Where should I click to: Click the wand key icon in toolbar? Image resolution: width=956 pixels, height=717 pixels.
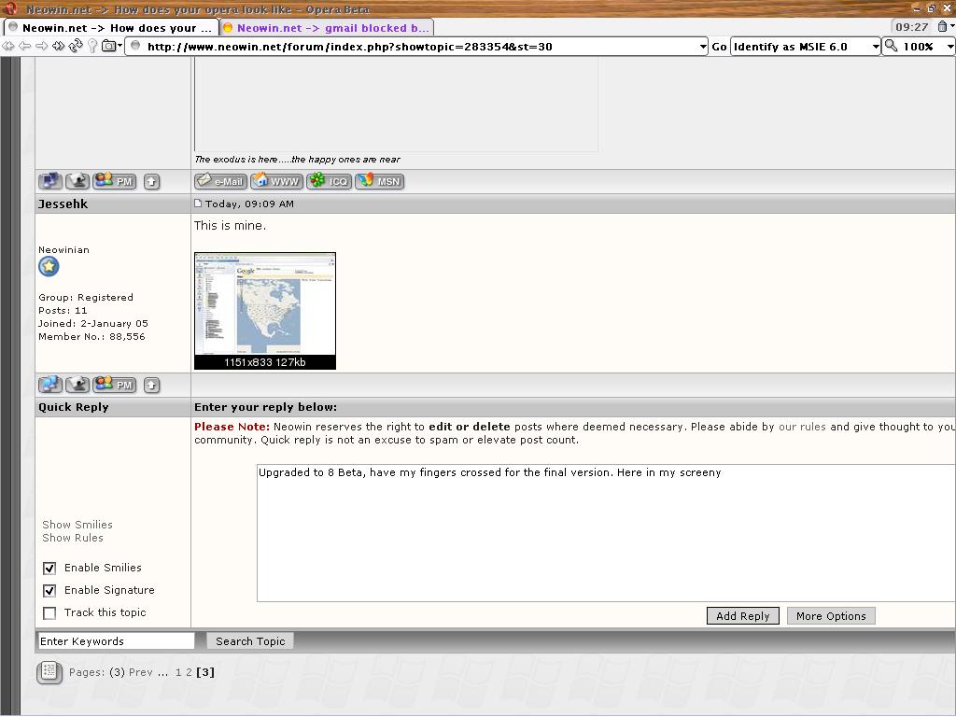click(92, 47)
